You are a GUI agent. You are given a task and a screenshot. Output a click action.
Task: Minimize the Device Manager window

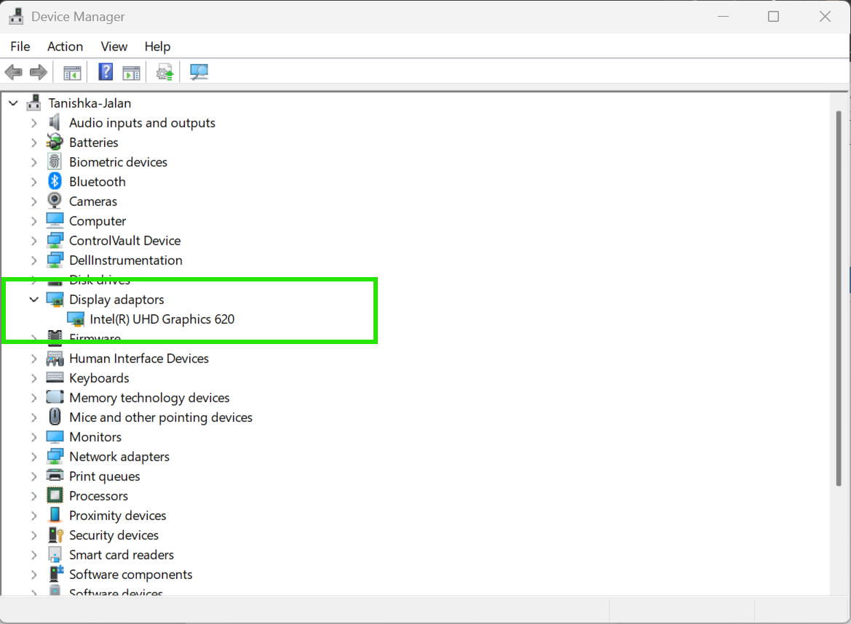pyautogui.click(x=723, y=17)
